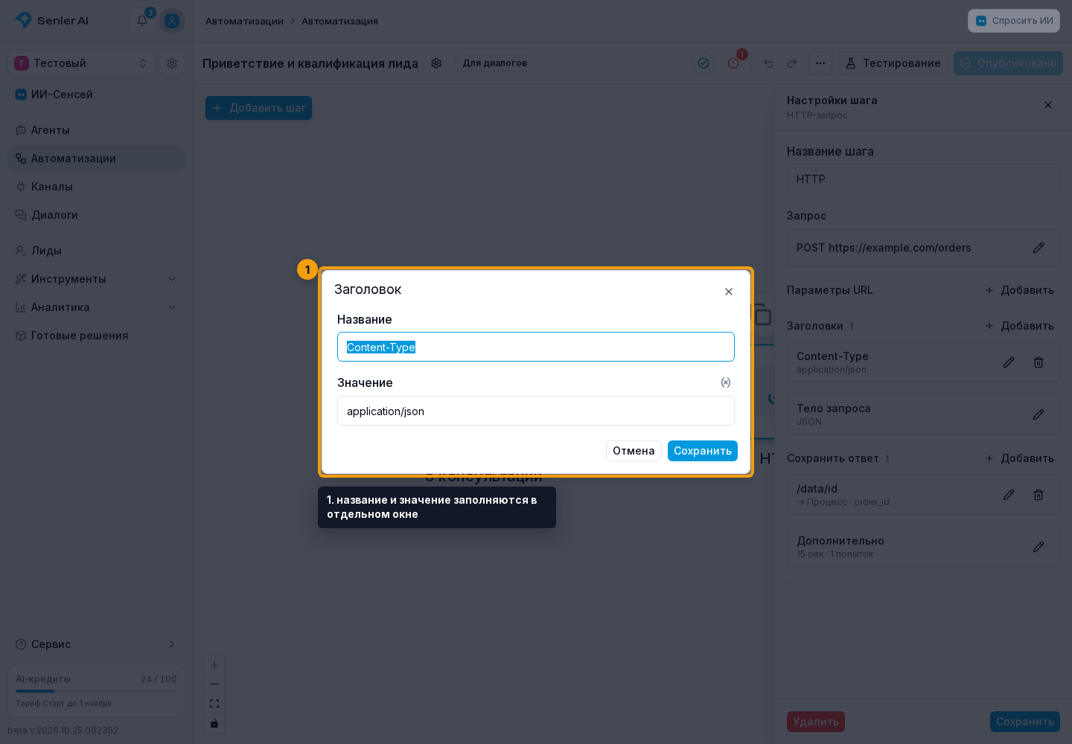Open automation settings gear next to title

pos(437,63)
